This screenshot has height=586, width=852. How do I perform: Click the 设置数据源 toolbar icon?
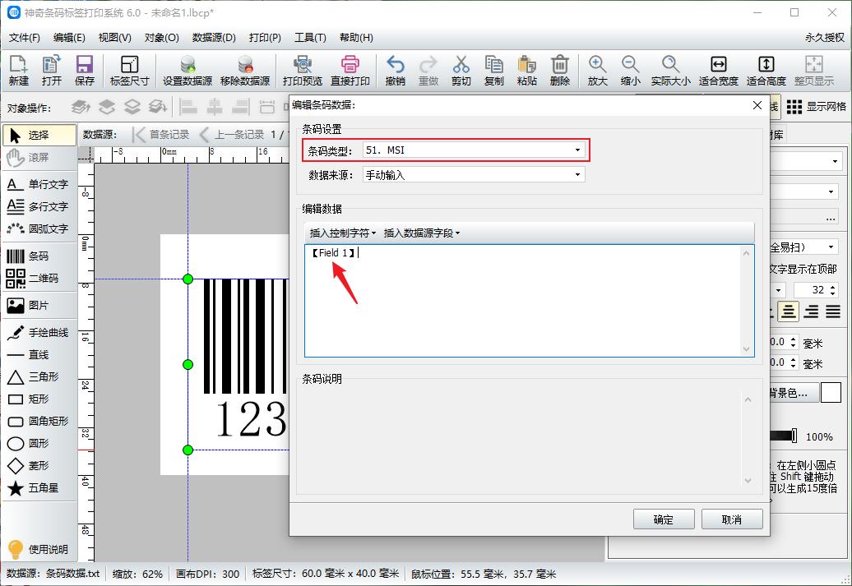[x=186, y=70]
